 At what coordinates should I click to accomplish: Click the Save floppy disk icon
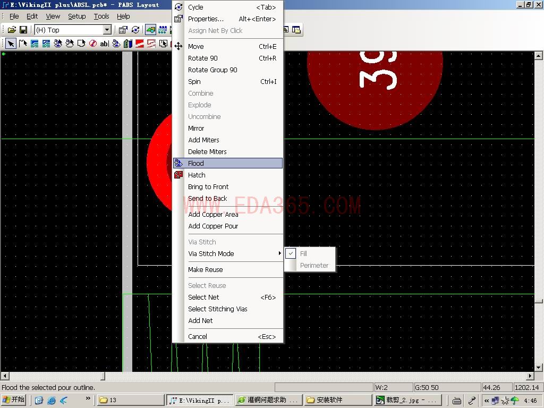[23, 30]
